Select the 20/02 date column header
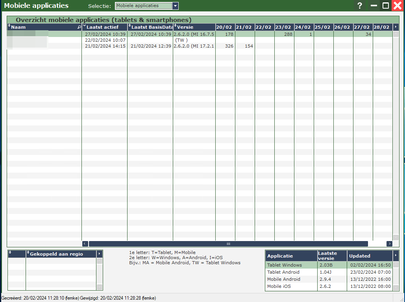 [x=225, y=27]
